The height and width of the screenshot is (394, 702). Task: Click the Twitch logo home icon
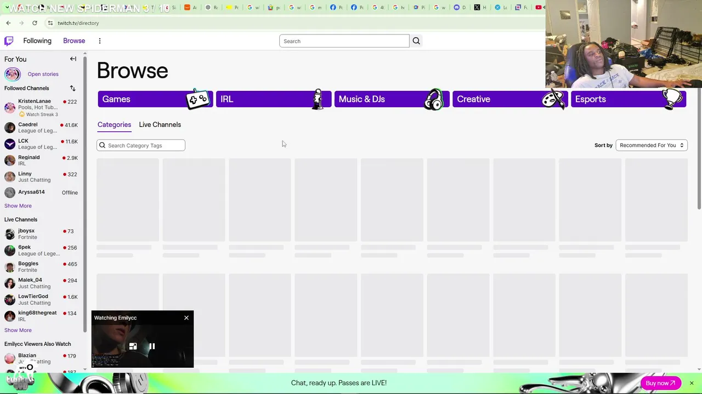pyautogui.click(x=9, y=41)
